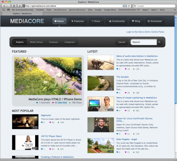Select the Features navigation button

click(78, 21)
